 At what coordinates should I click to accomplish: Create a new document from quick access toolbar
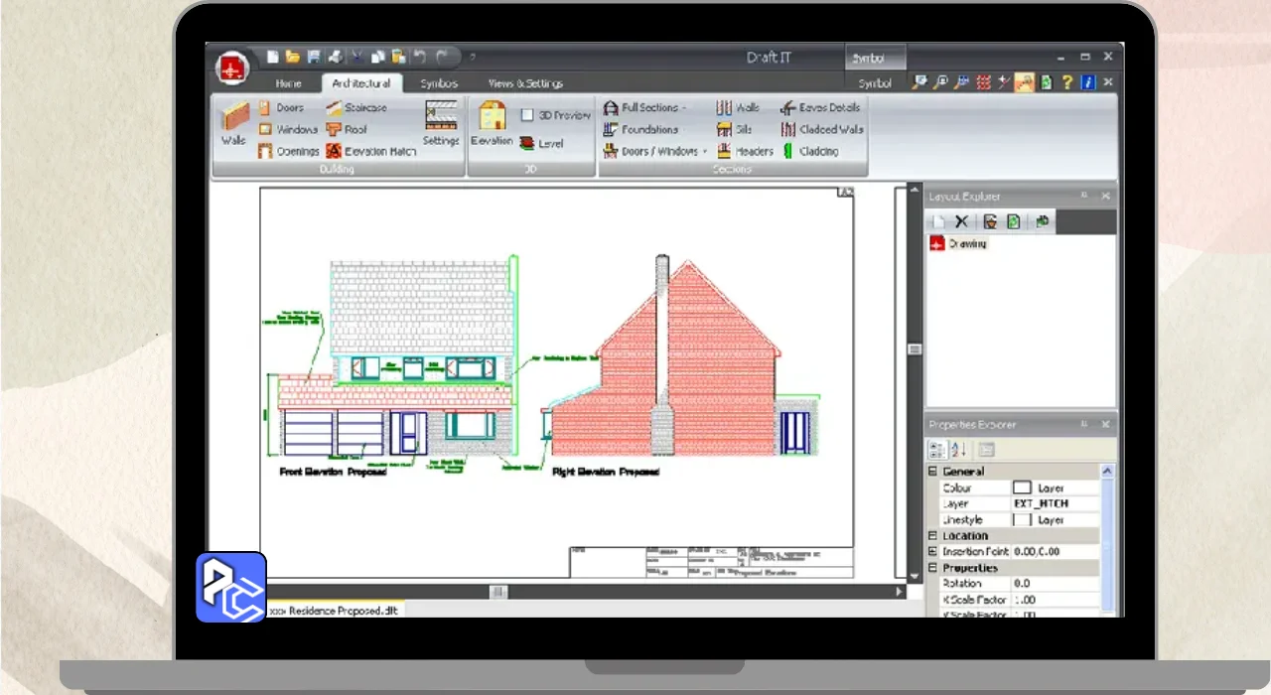(x=272, y=58)
